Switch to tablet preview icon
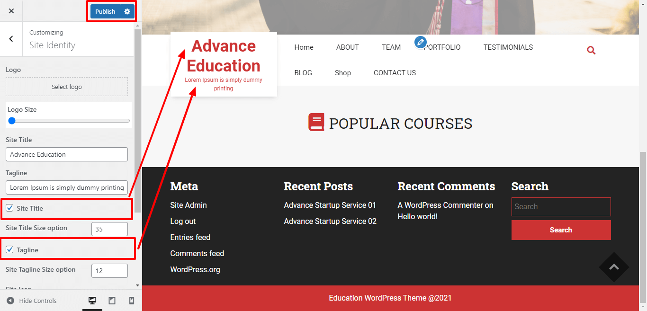This screenshot has width=647, height=311. (112, 301)
